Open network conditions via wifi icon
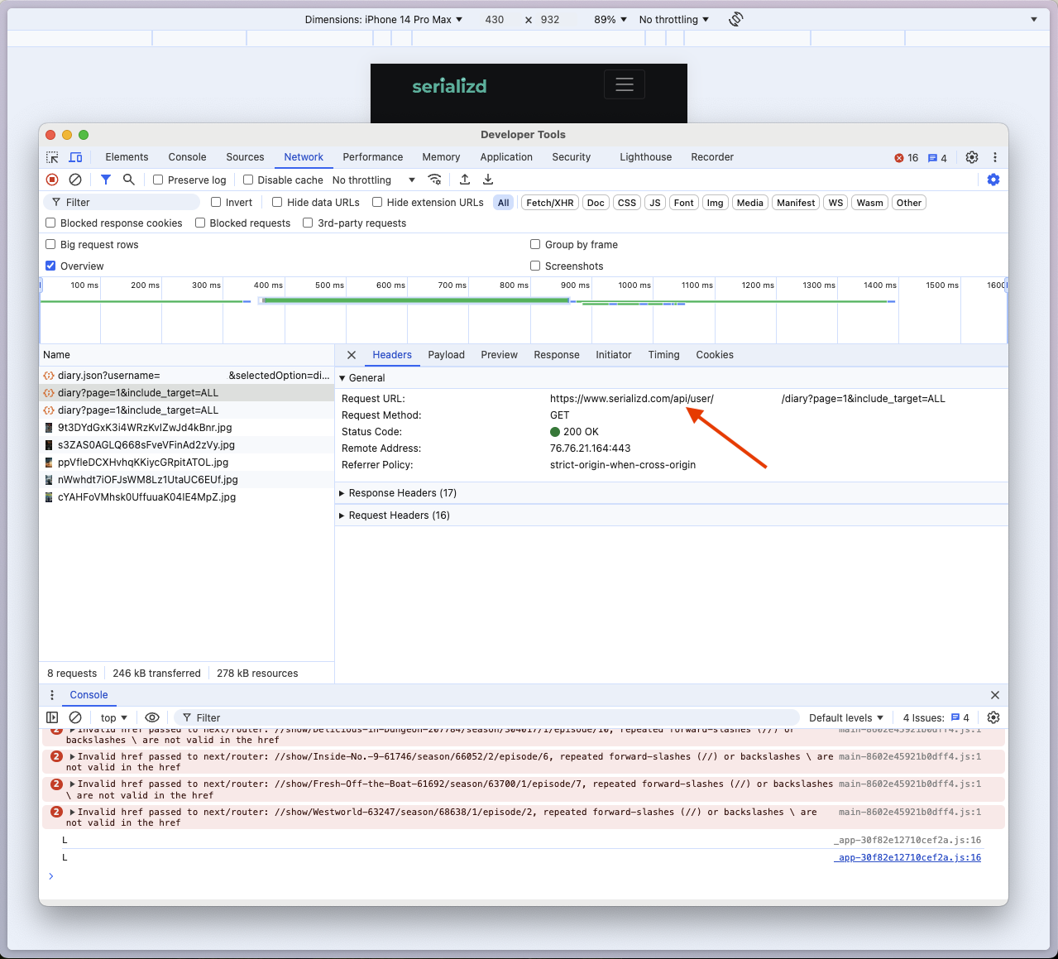The width and height of the screenshot is (1058, 959). [435, 179]
